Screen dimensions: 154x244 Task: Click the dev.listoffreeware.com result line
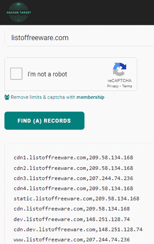tap(72, 219)
